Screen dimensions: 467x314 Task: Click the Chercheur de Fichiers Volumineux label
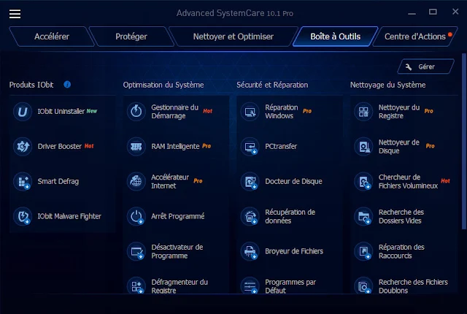pos(409,181)
